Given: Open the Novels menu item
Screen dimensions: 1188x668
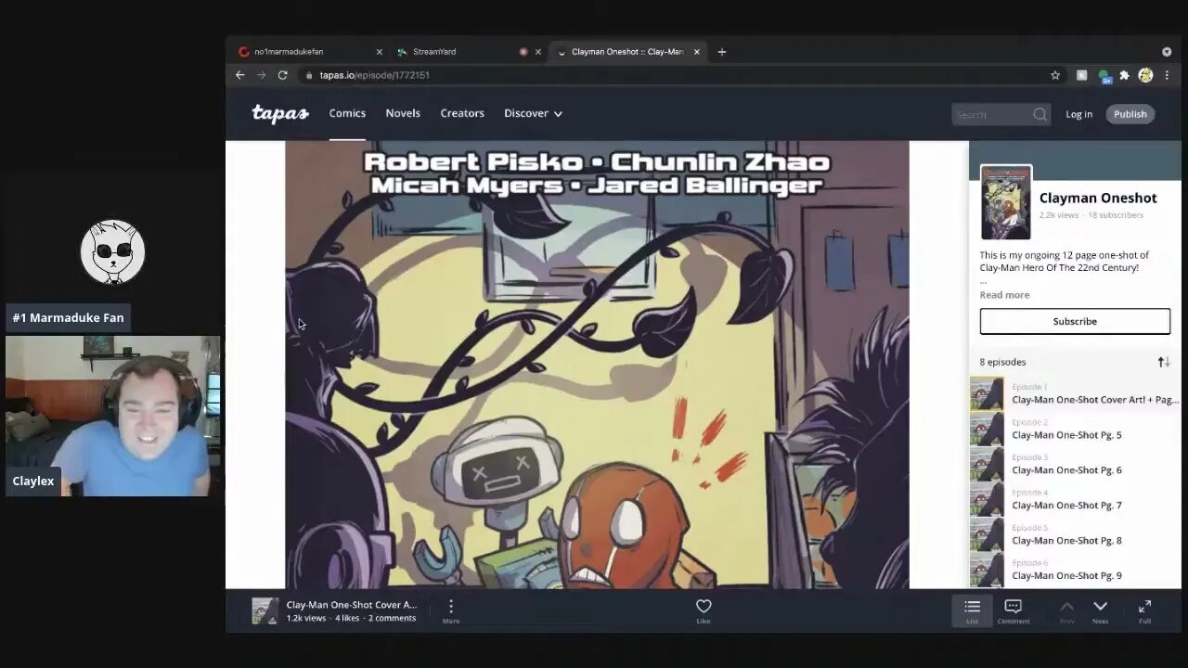Looking at the screenshot, I should [403, 113].
